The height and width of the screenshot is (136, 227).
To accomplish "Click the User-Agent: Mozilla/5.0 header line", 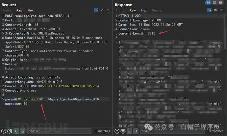I will pos(56,42).
